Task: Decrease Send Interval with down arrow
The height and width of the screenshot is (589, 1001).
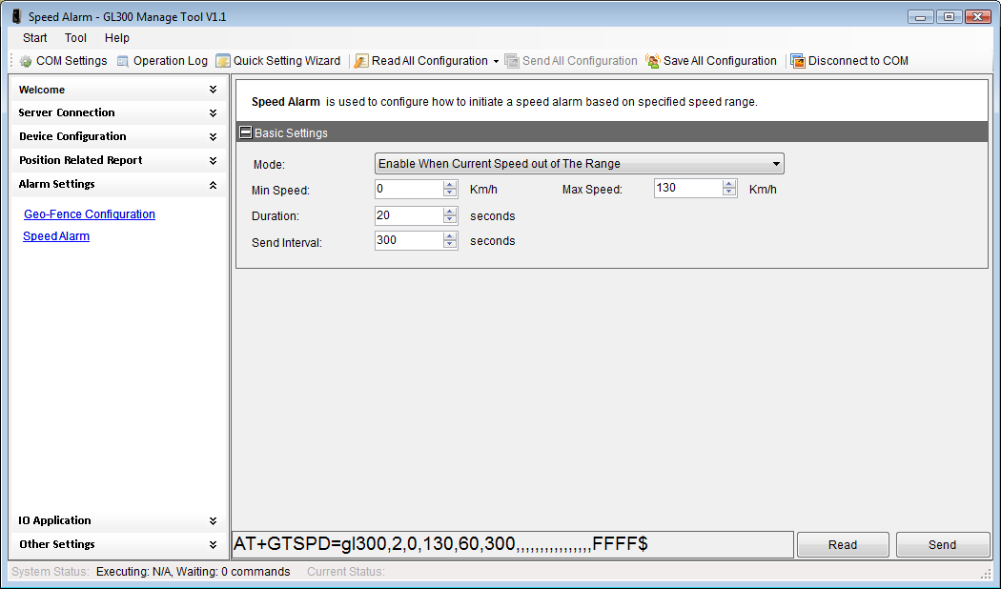Action: tap(449, 244)
